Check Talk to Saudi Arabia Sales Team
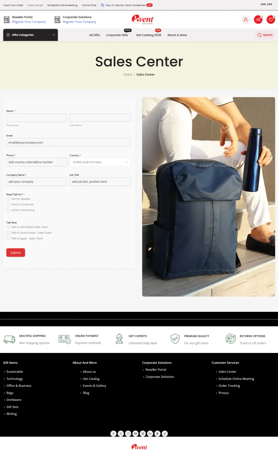The height and width of the screenshot is (454, 278). 8,233
